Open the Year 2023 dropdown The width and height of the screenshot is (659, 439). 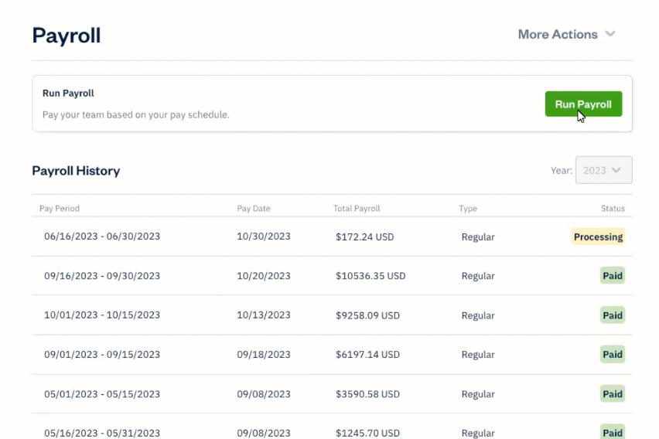click(603, 170)
